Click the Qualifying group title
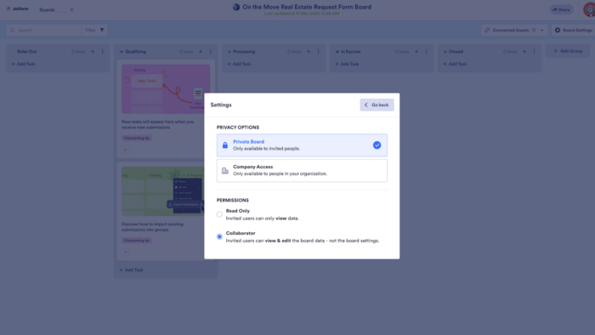Screen dimensions: 595x335 pos(135,52)
